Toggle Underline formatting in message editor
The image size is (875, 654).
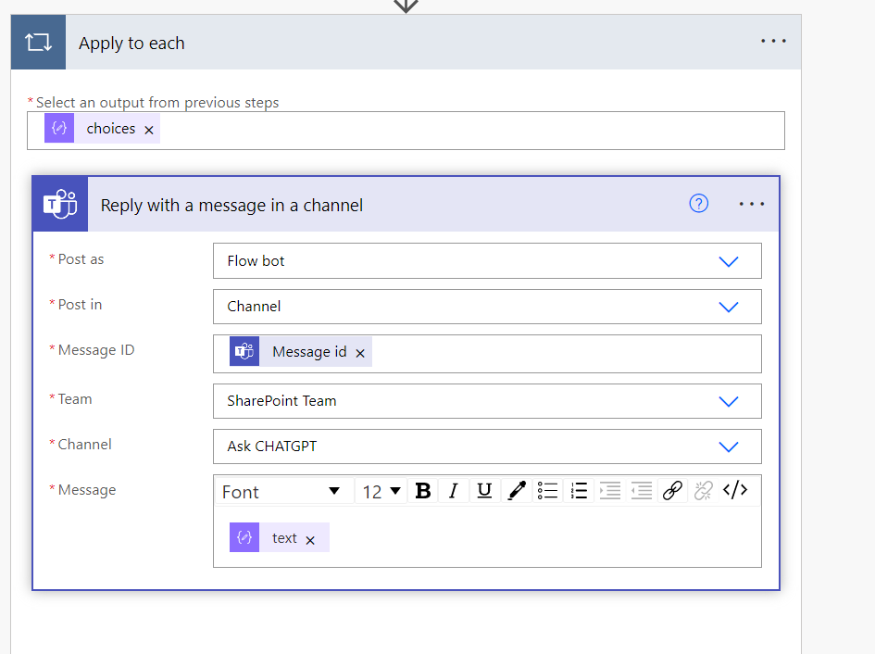tap(484, 491)
